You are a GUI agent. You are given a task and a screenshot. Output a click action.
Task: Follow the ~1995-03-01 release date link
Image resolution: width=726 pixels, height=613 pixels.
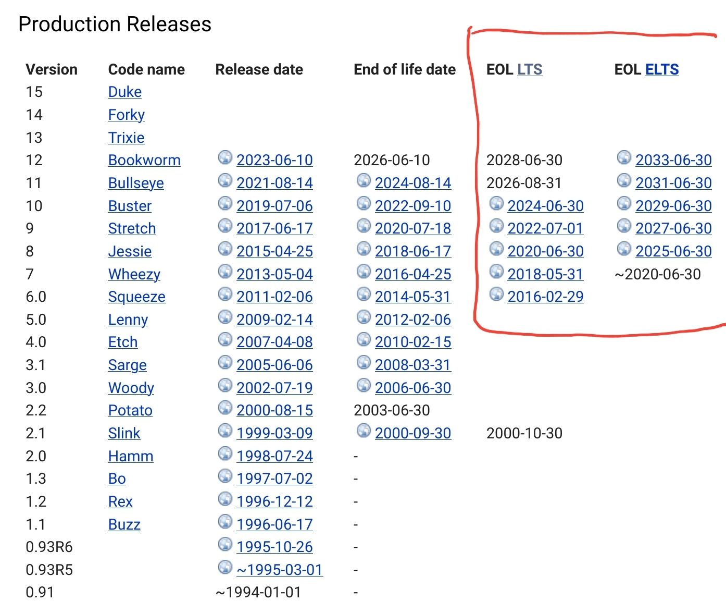tap(280, 570)
